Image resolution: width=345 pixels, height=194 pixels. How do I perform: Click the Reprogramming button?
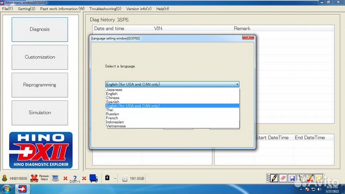[40, 85]
